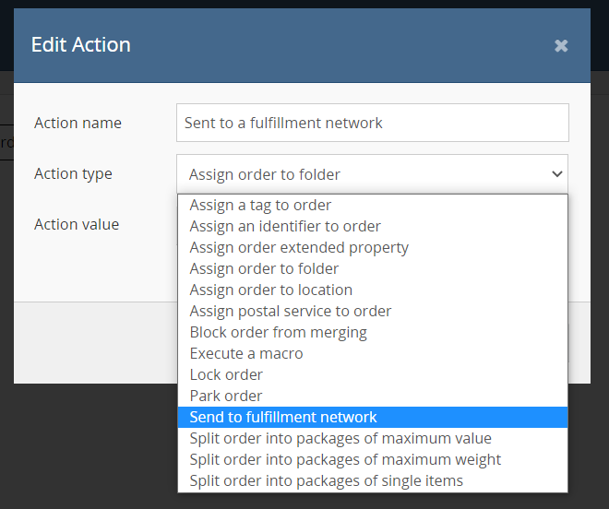This screenshot has height=509, width=609.
Task: Pick 'Assign order extended property' option
Action: (299, 247)
